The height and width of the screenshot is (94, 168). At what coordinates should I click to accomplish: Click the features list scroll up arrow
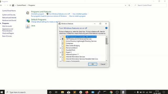(106, 37)
